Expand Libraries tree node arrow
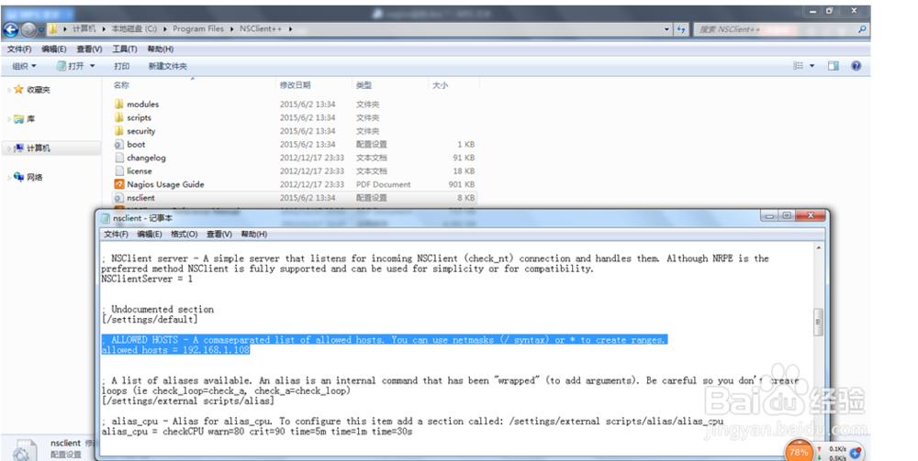The width and height of the screenshot is (918, 461). coord(9,119)
